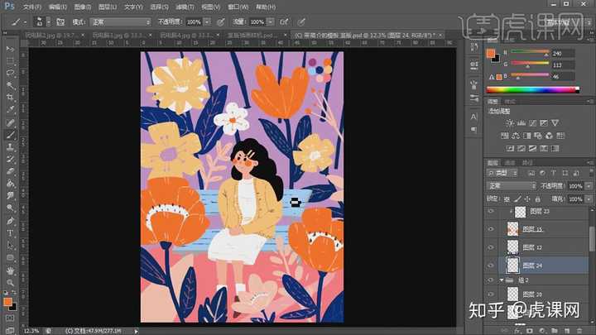Click the Layers panel vertical scrollbar
596x335 pixels.
(592, 238)
